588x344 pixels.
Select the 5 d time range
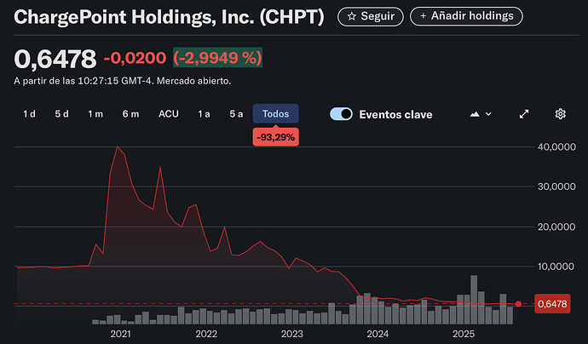(62, 114)
